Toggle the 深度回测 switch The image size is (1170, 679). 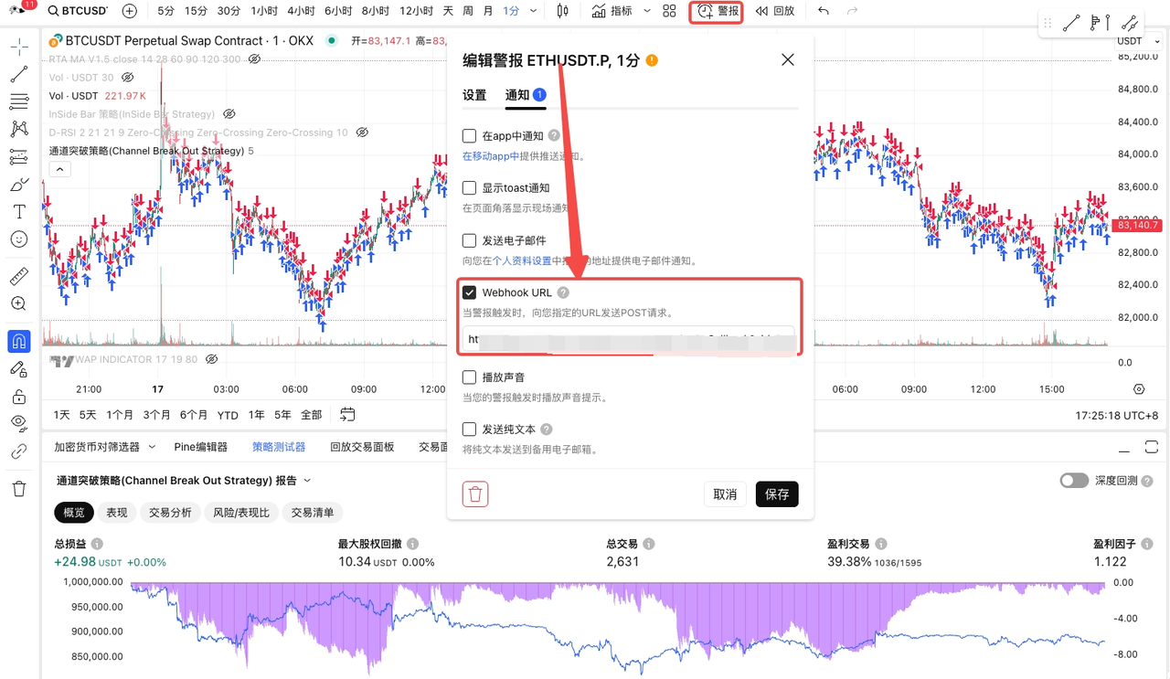point(1074,481)
